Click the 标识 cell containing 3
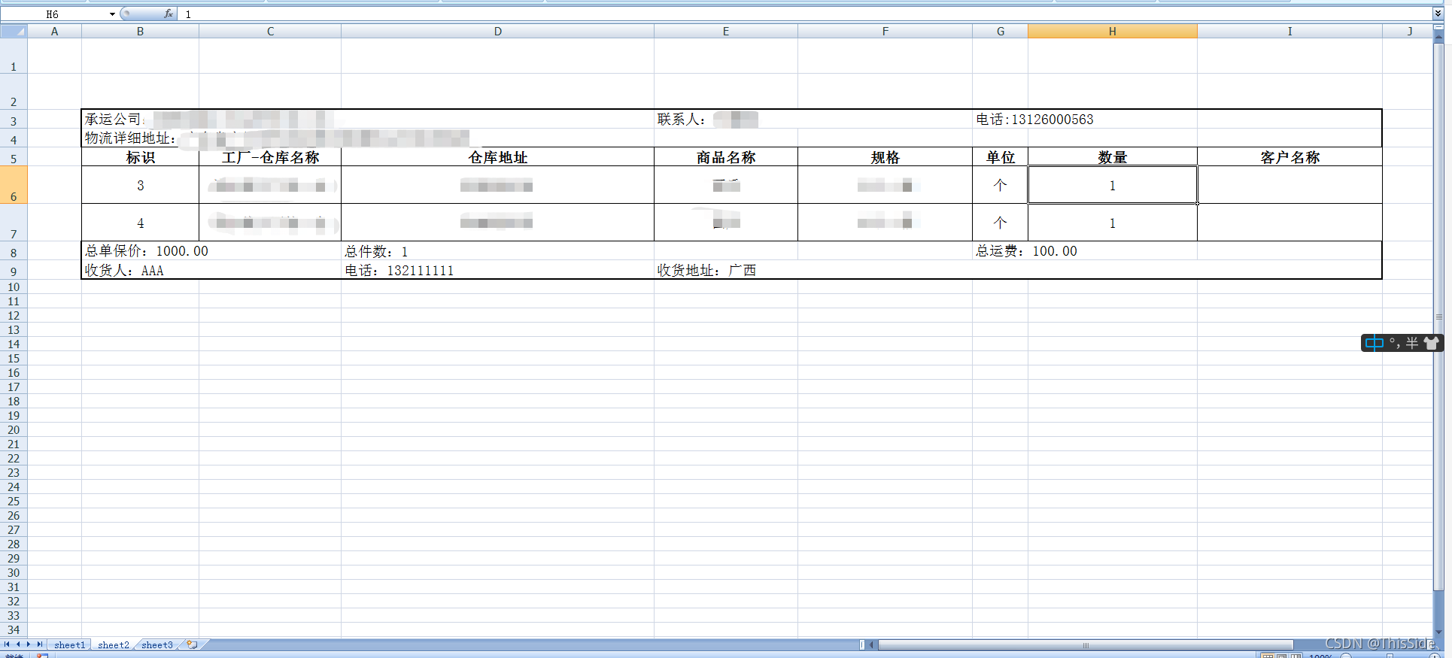The height and width of the screenshot is (658, 1452). (140, 185)
